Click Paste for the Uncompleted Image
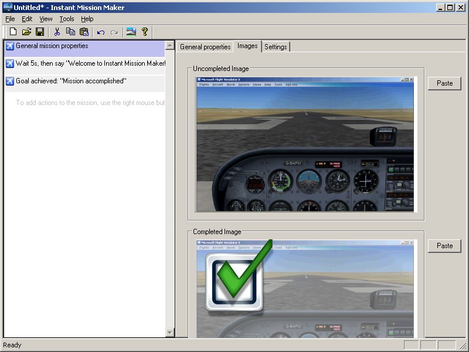Viewport: 469px width, 352px height. pyautogui.click(x=444, y=83)
